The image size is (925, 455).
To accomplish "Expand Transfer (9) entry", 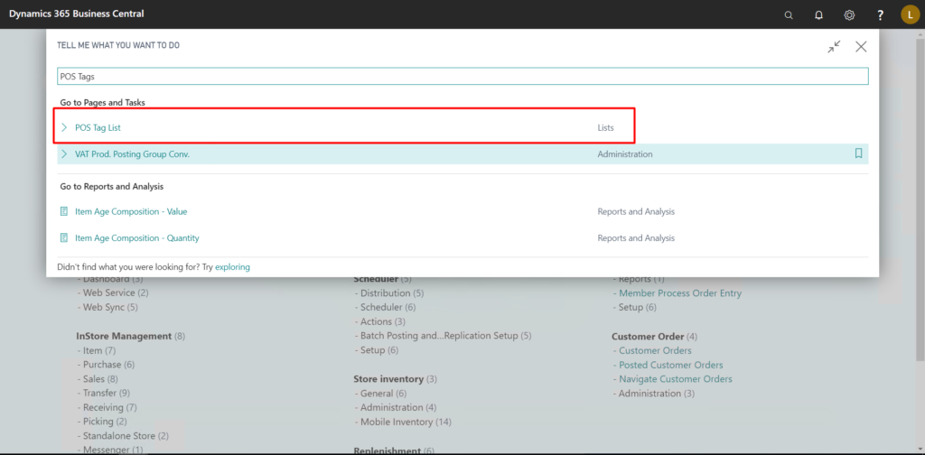I will click(x=107, y=393).
